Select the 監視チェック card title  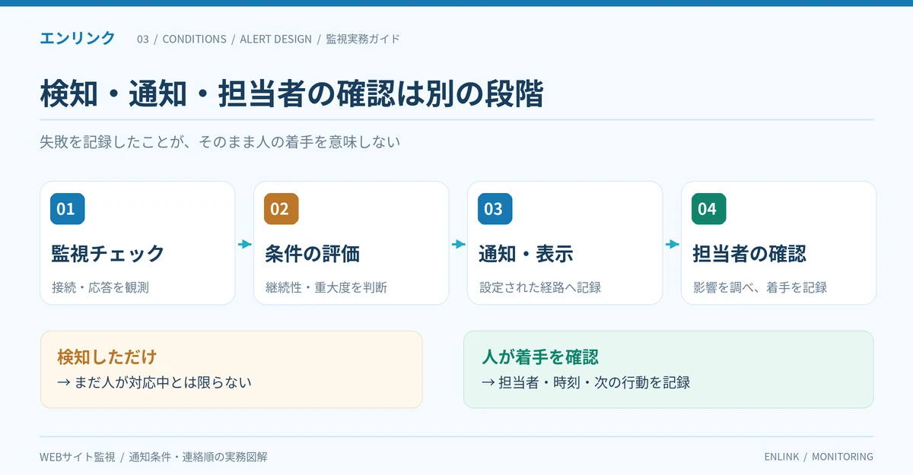108,254
